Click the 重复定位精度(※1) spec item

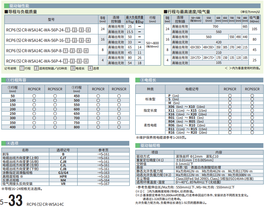(150, 160)
